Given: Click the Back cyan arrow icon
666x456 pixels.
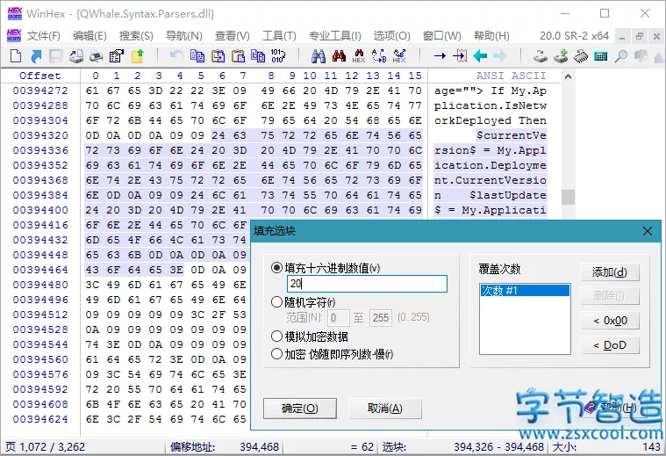Looking at the screenshot, I should 480,55.
